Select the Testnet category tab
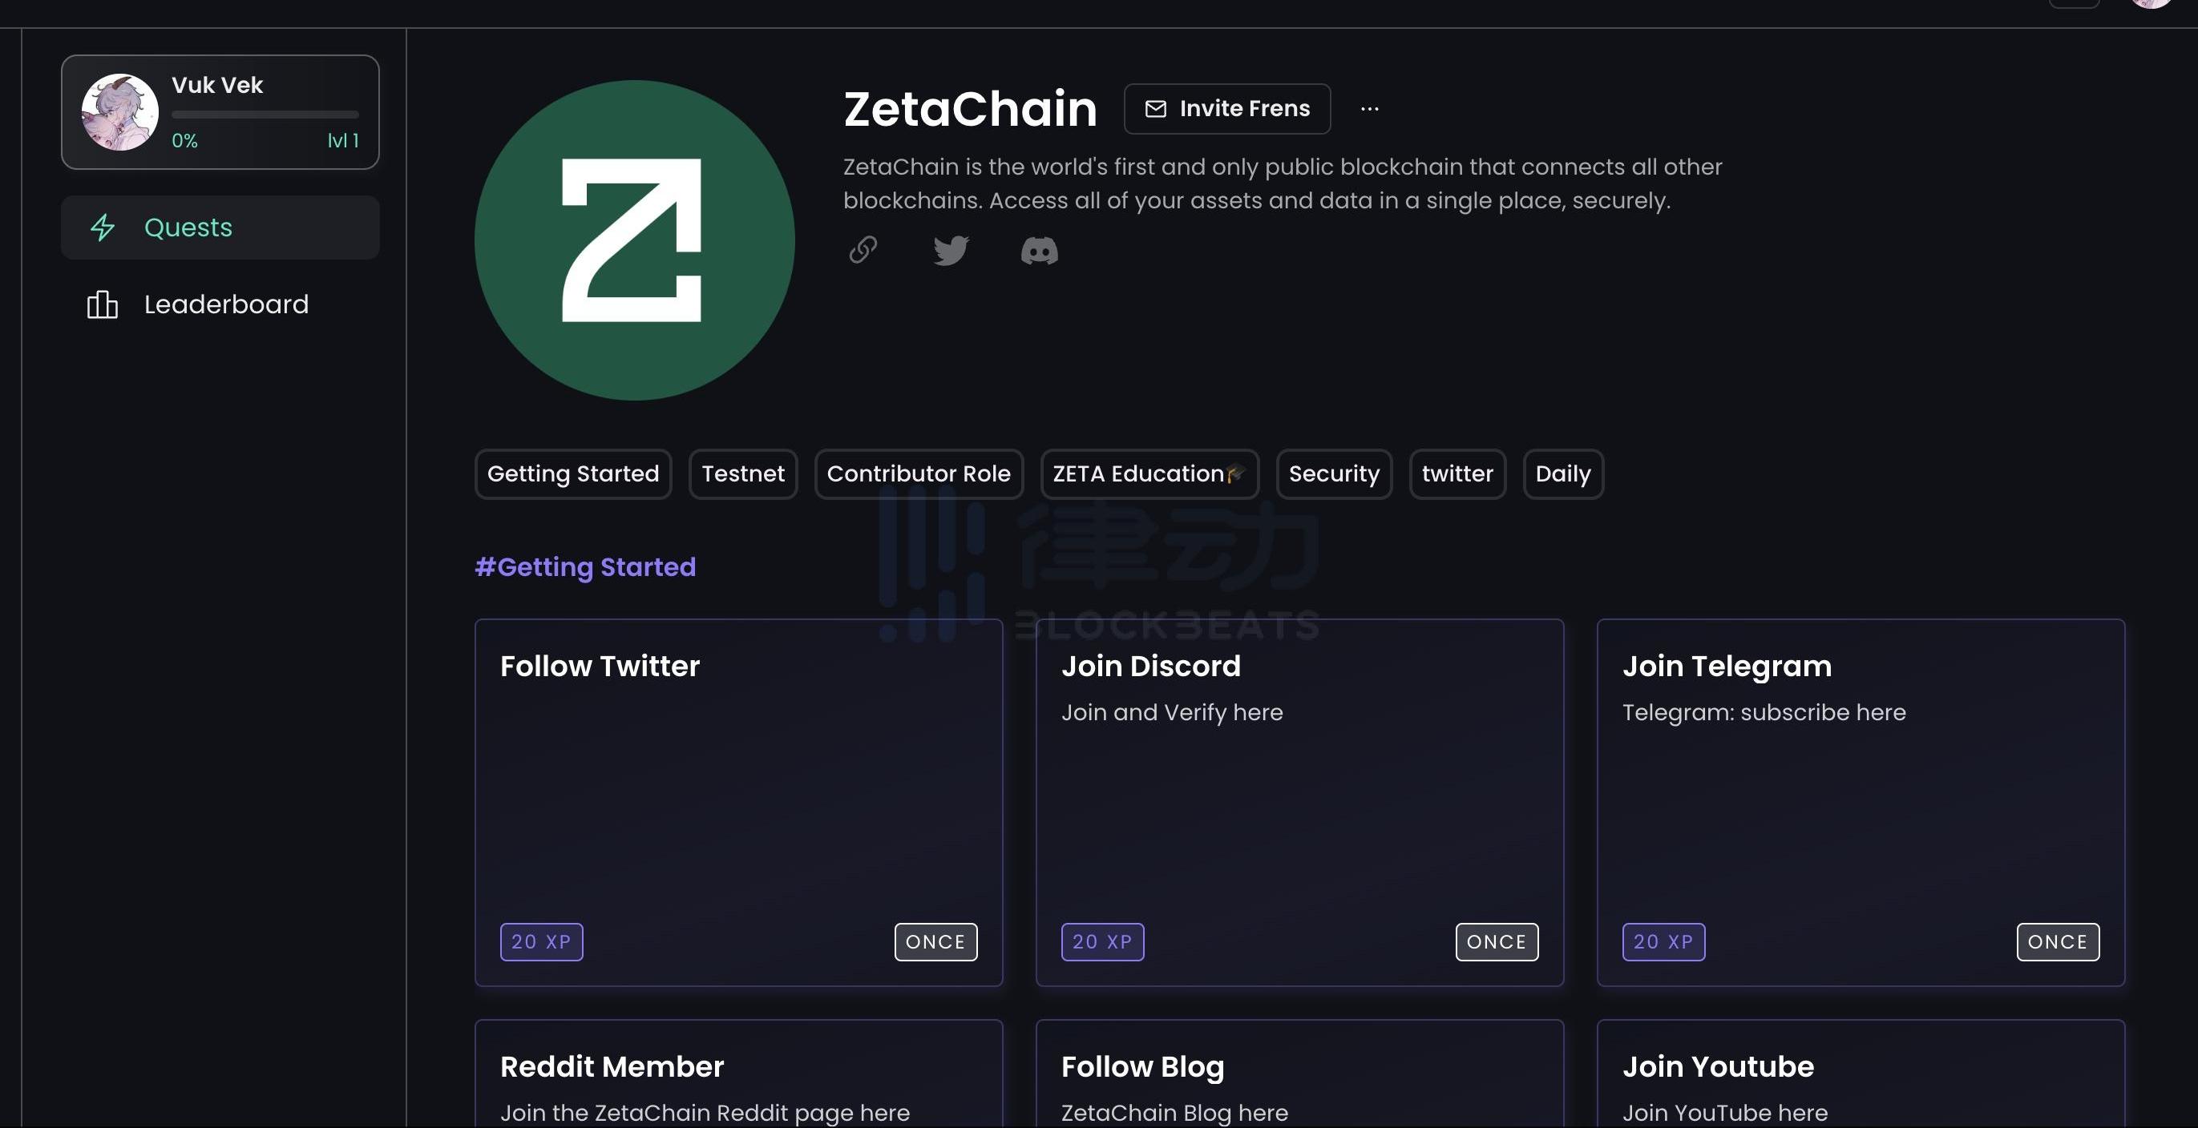Screen dimensions: 2198x1128 tap(742, 474)
